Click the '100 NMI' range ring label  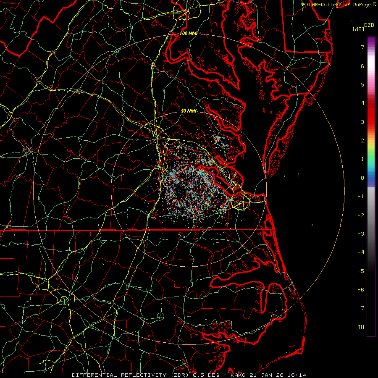pyautogui.click(x=189, y=33)
